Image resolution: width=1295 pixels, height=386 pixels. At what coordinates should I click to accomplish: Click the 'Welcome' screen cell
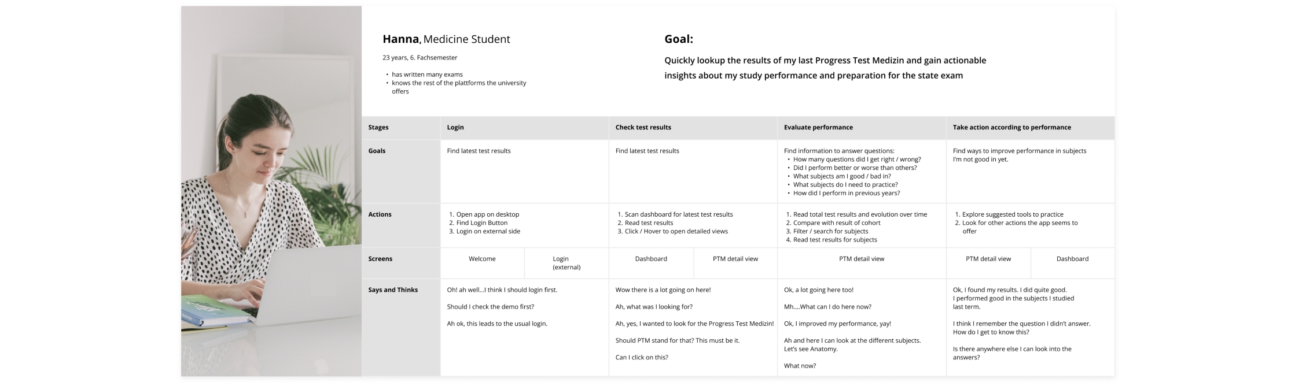pos(482,259)
